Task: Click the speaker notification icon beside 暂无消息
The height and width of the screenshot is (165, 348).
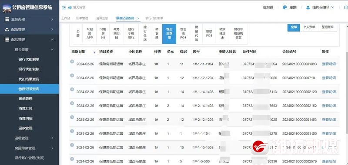Action: tap(70, 7)
